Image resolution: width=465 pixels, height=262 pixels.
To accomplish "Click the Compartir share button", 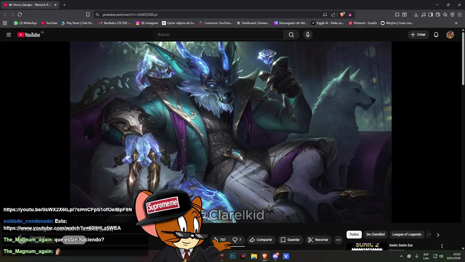I will 261,240.
